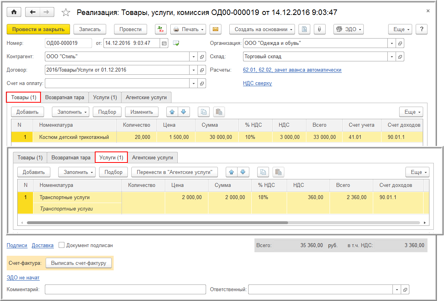Copy rows icon in Товары toolbar
This screenshot has height=301, width=444.
(204, 112)
